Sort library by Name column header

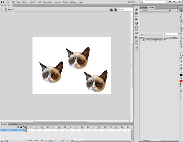142,37
